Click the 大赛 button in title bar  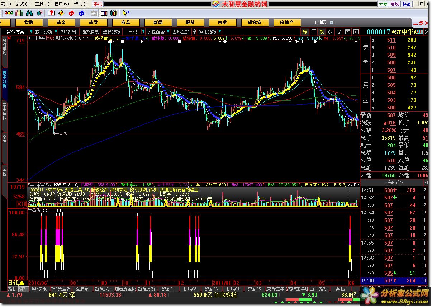coord(383,4)
